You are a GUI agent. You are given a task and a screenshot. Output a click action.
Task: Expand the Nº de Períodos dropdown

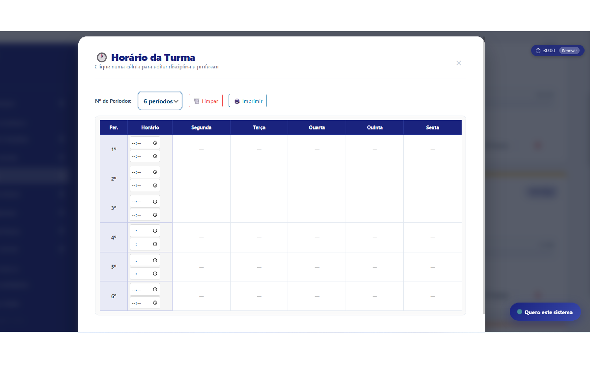point(160,101)
